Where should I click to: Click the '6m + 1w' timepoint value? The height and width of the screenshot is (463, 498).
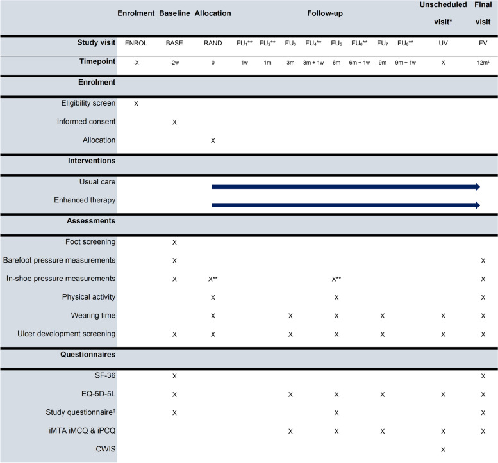(x=360, y=63)
